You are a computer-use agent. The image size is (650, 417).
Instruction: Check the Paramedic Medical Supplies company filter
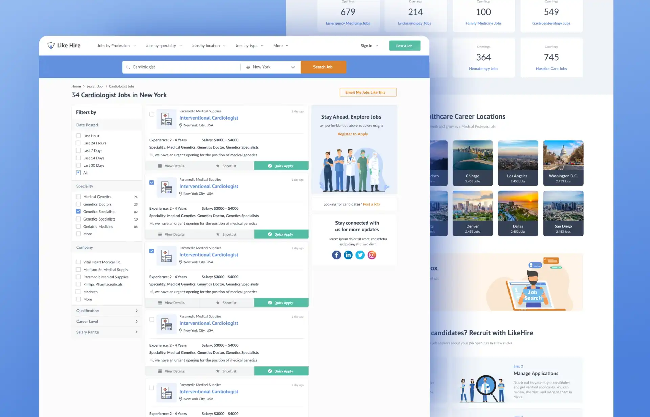click(78, 277)
